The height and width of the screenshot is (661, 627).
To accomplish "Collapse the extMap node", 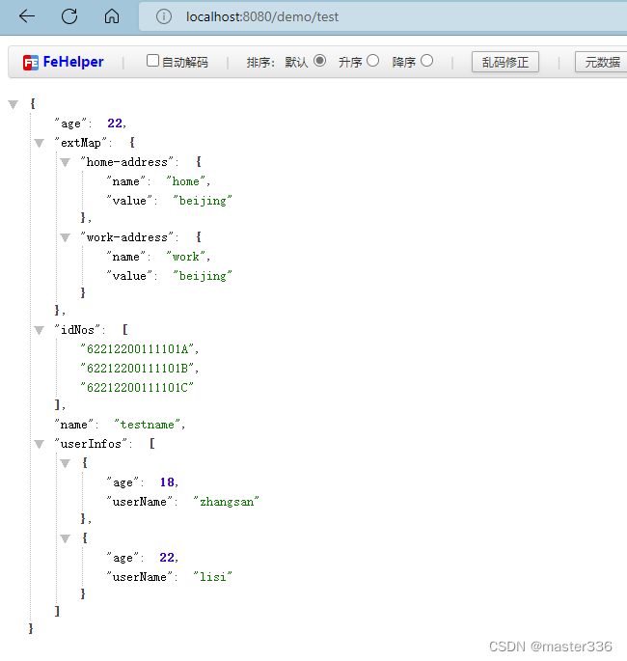I will [x=40, y=144].
